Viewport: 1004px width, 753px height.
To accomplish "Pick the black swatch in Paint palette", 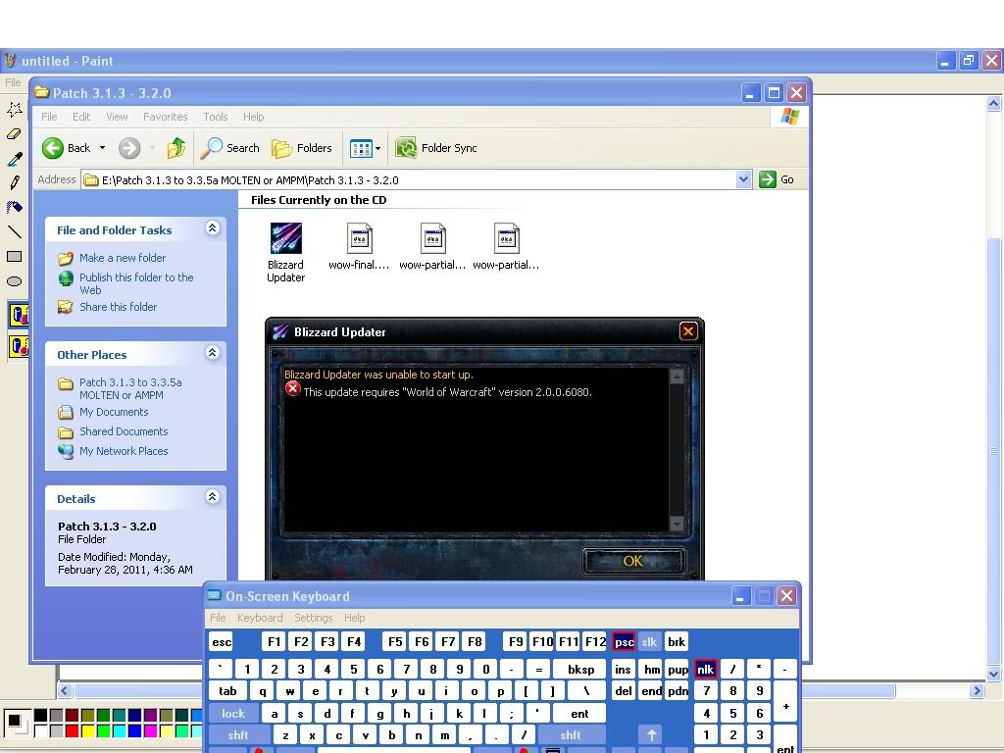I will coord(40,716).
